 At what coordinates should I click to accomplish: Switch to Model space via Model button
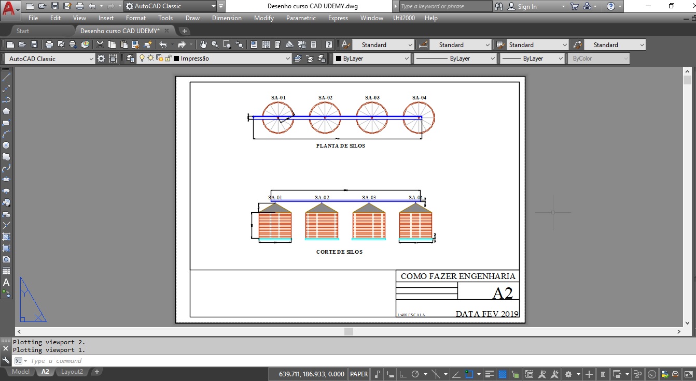(x=20, y=372)
